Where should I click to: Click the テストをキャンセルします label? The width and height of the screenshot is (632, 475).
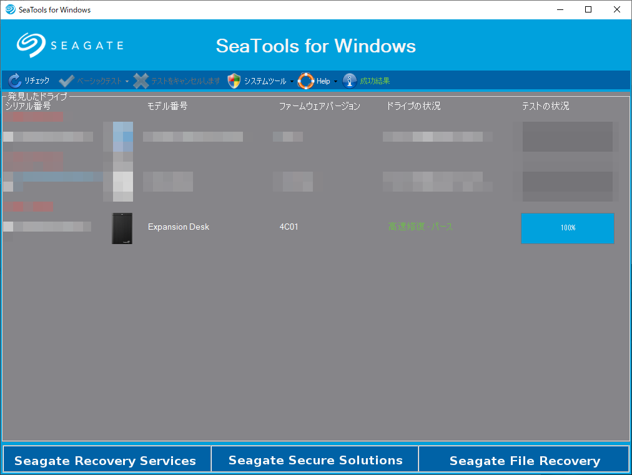click(x=185, y=81)
